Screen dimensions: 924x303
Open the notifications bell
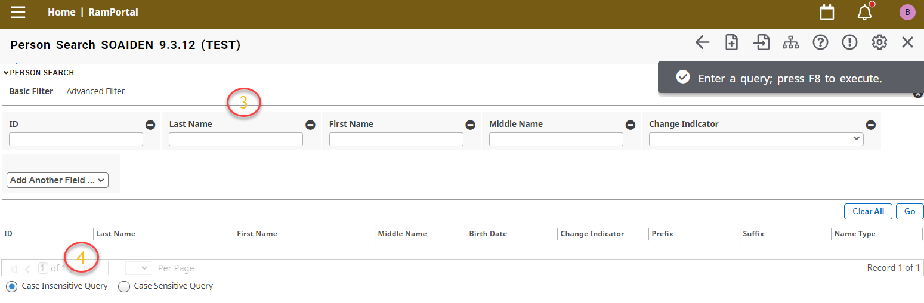864,13
